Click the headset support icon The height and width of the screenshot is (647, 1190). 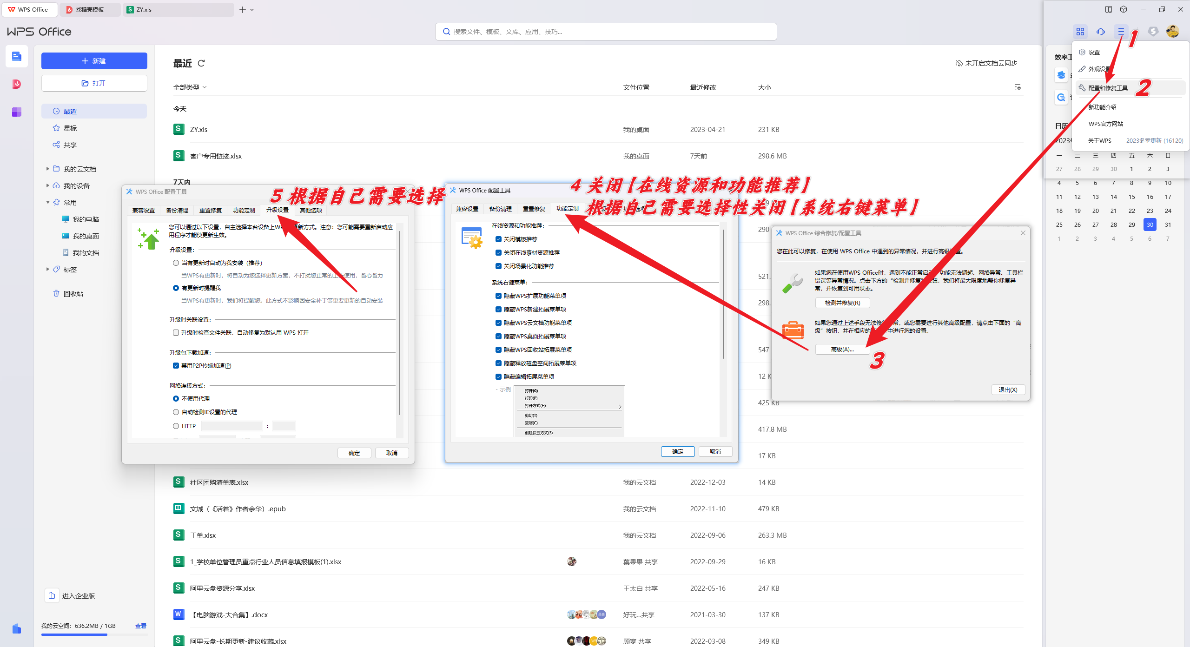(x=1100, y=32)
